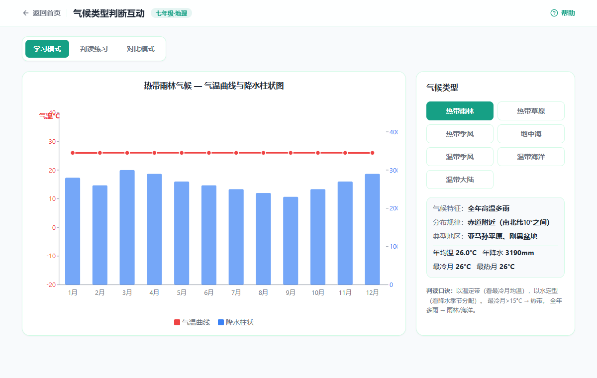Click the 最冷月 26°C value
This screenshot has width=597, height=378.
click(452, 267)
